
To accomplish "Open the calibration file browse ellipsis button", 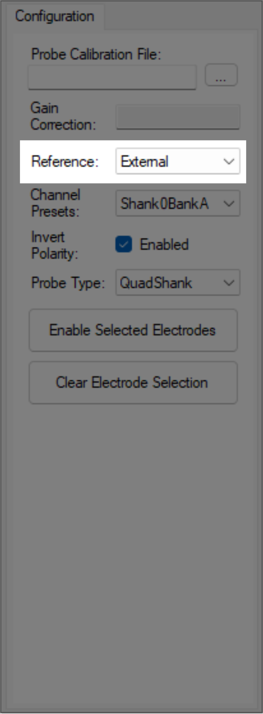I will click(x=221, y=75).
